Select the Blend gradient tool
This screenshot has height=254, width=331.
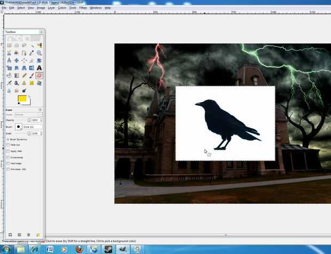coord(17,76)
